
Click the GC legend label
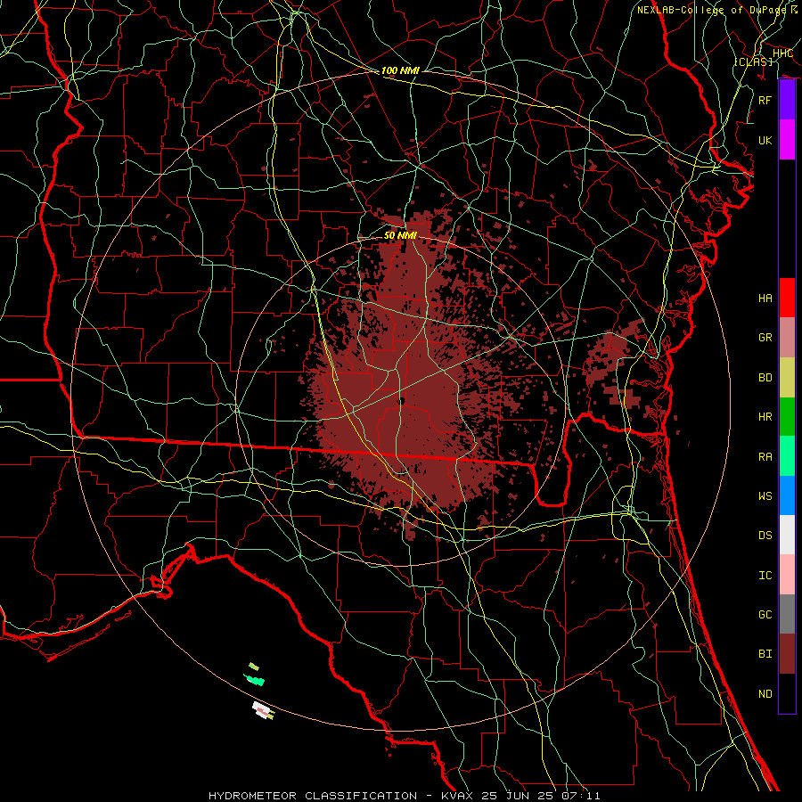(765, 615)
